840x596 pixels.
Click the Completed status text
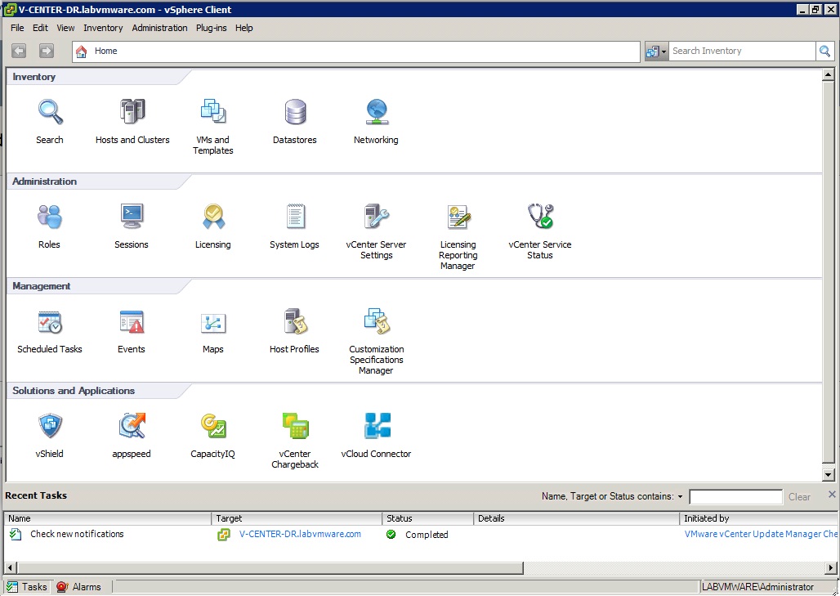427,535
